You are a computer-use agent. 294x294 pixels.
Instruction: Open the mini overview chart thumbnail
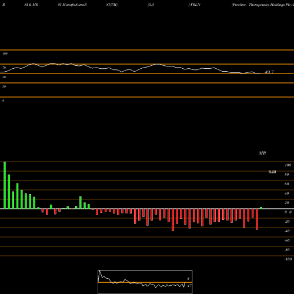point(145,282)
